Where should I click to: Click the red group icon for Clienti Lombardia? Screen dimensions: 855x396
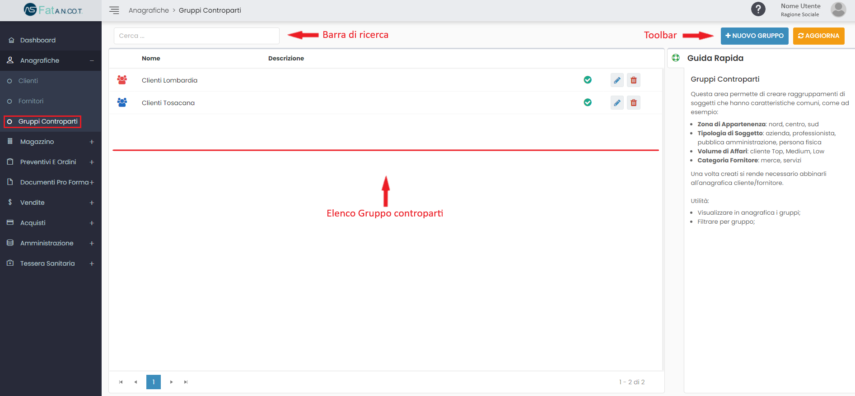(x=122, y=80)
